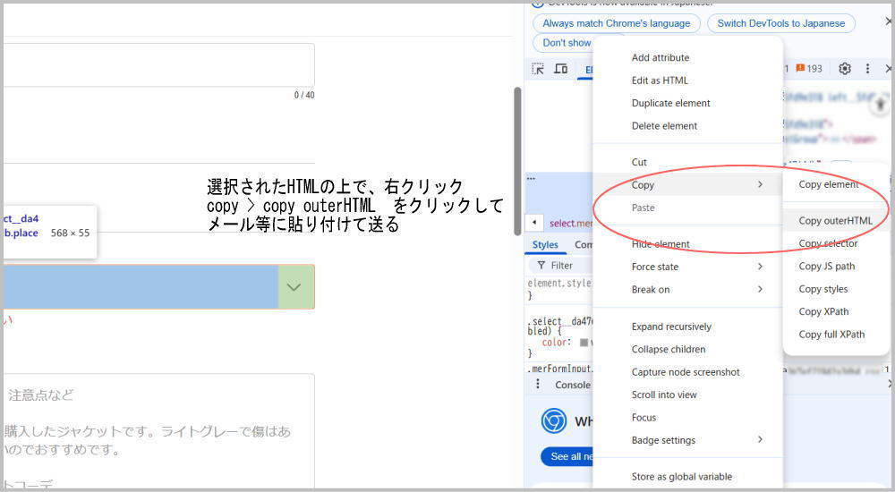895x492 pixels.
Task: Choose Cut in the context menu
Action: click(x=639, y=162)
